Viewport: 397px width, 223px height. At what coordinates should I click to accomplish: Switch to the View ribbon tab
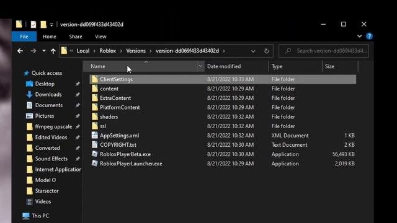pyautogui.click(x=100, y=37)
